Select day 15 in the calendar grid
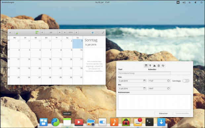 (57, 62)
